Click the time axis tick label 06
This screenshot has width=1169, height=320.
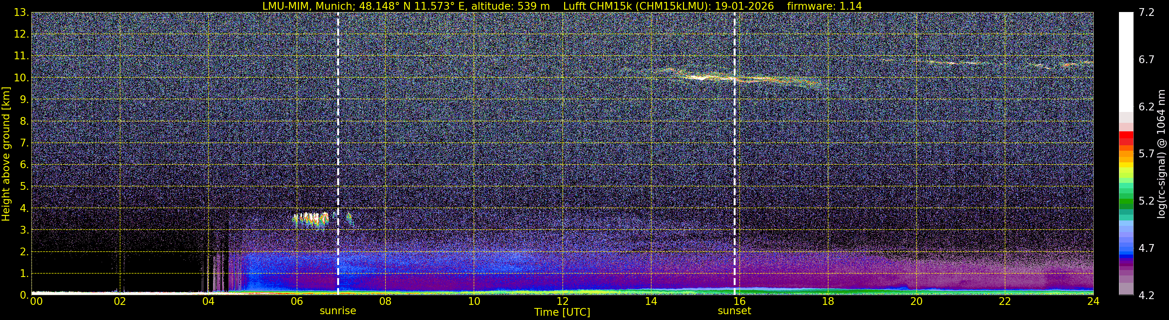click(297, 301)
